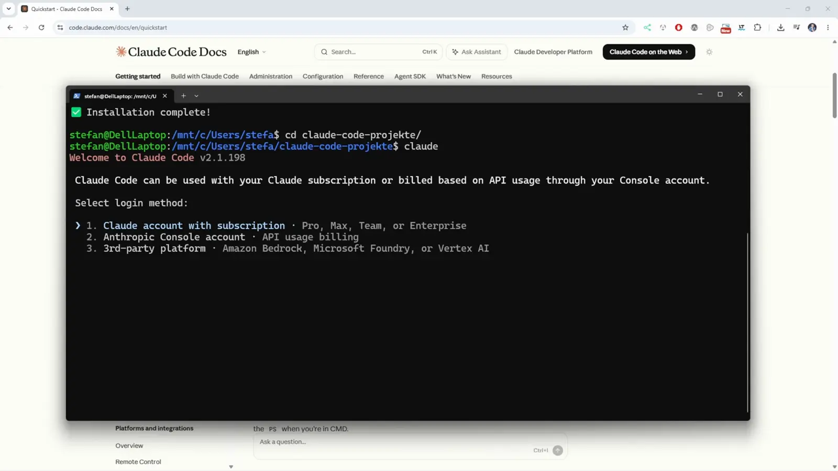Viewport: 838px width, 471px height.
Task: Open the Chrome profile avatar
Action: pyautogui.click(x=812, y=27)
